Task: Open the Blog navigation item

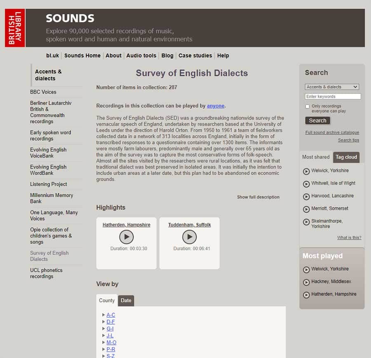Action: pyautogui.click(x=167, y=56)
